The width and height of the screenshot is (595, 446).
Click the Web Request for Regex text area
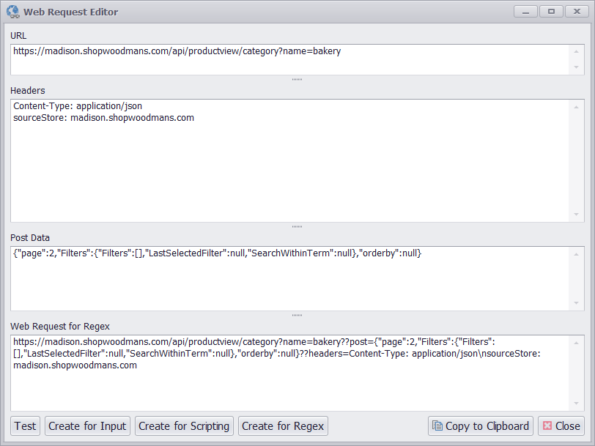coord(289,373)
